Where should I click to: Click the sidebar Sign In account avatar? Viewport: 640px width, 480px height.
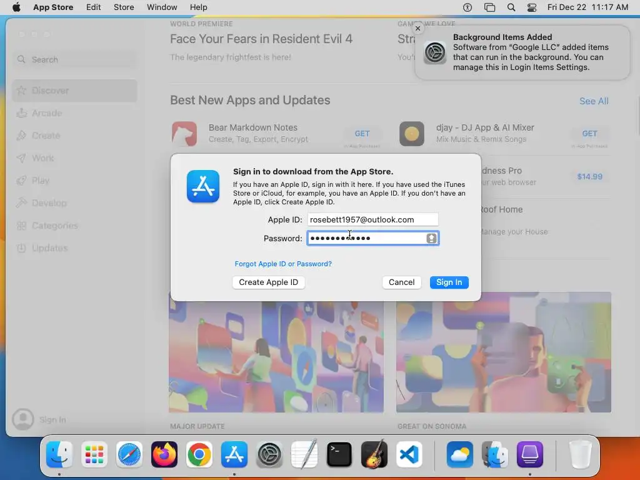[x=23, y=419]
